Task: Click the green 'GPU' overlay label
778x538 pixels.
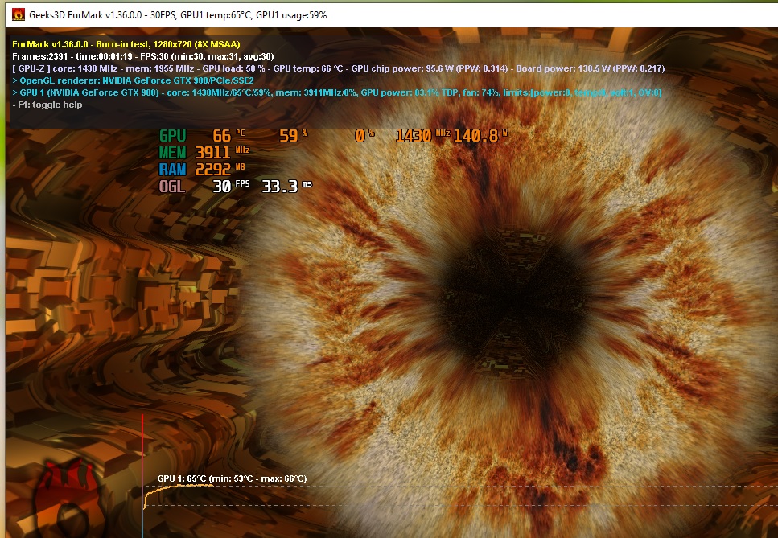Action: click(x=173, y=136)
